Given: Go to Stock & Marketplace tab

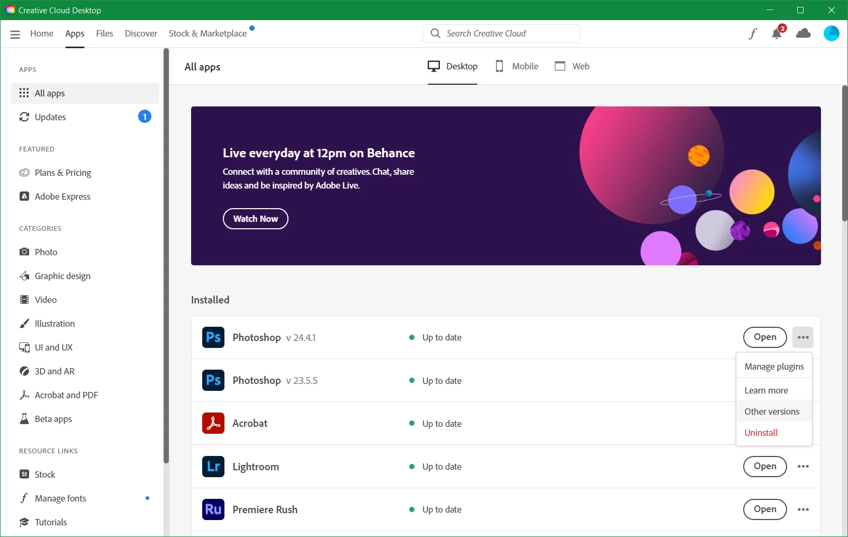Looking at the screenshot, I should (x=208, y=33).
